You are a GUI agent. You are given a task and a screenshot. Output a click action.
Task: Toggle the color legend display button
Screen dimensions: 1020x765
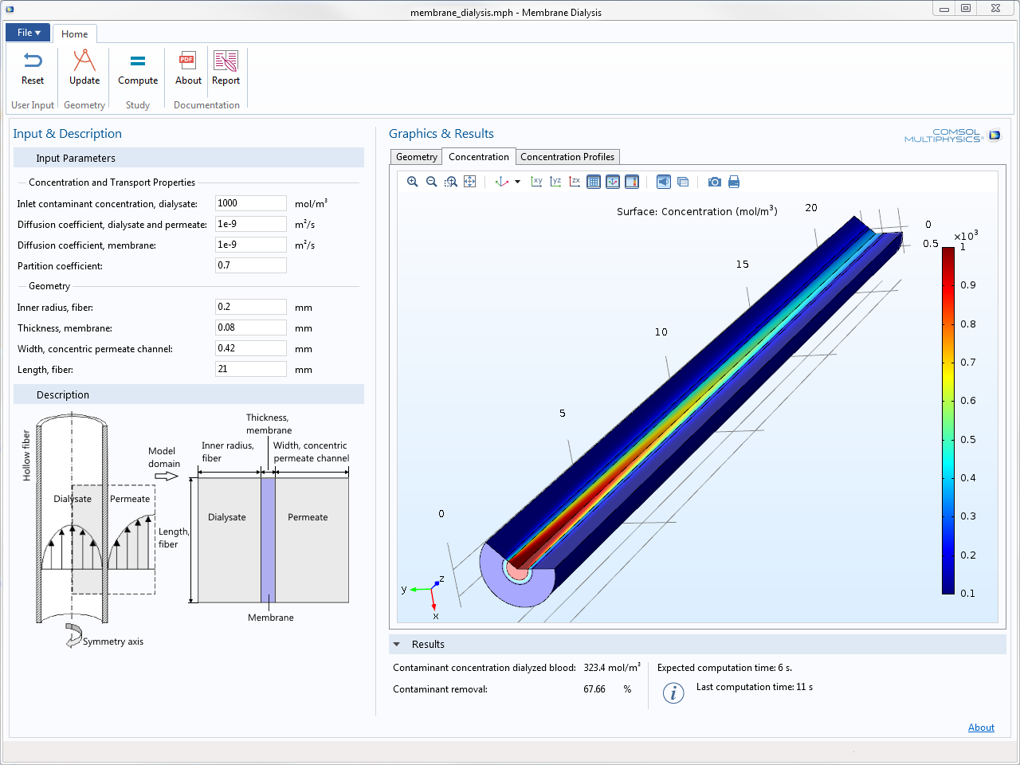point(632,182)
